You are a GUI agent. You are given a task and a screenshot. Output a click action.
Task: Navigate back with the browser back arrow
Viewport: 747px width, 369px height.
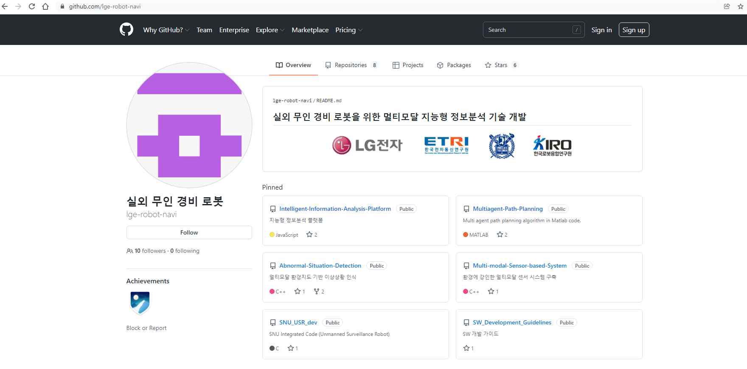pos(5,6)
